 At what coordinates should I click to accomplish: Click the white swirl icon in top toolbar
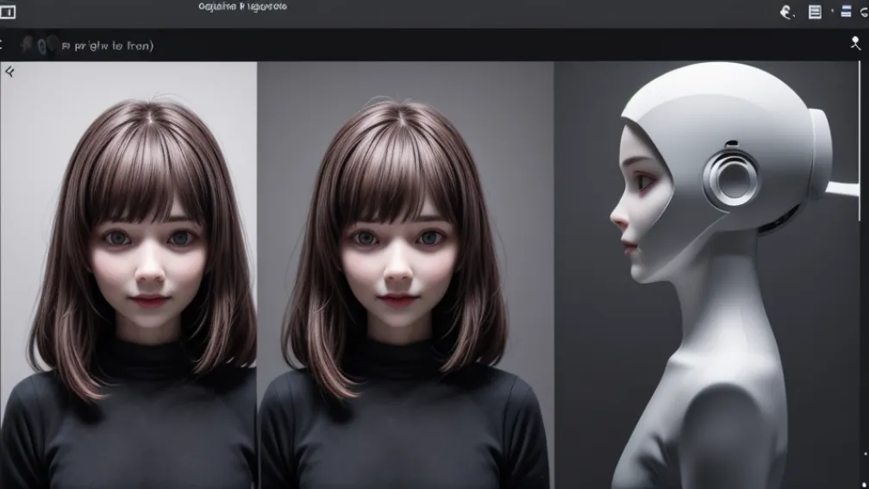point(786,12)
